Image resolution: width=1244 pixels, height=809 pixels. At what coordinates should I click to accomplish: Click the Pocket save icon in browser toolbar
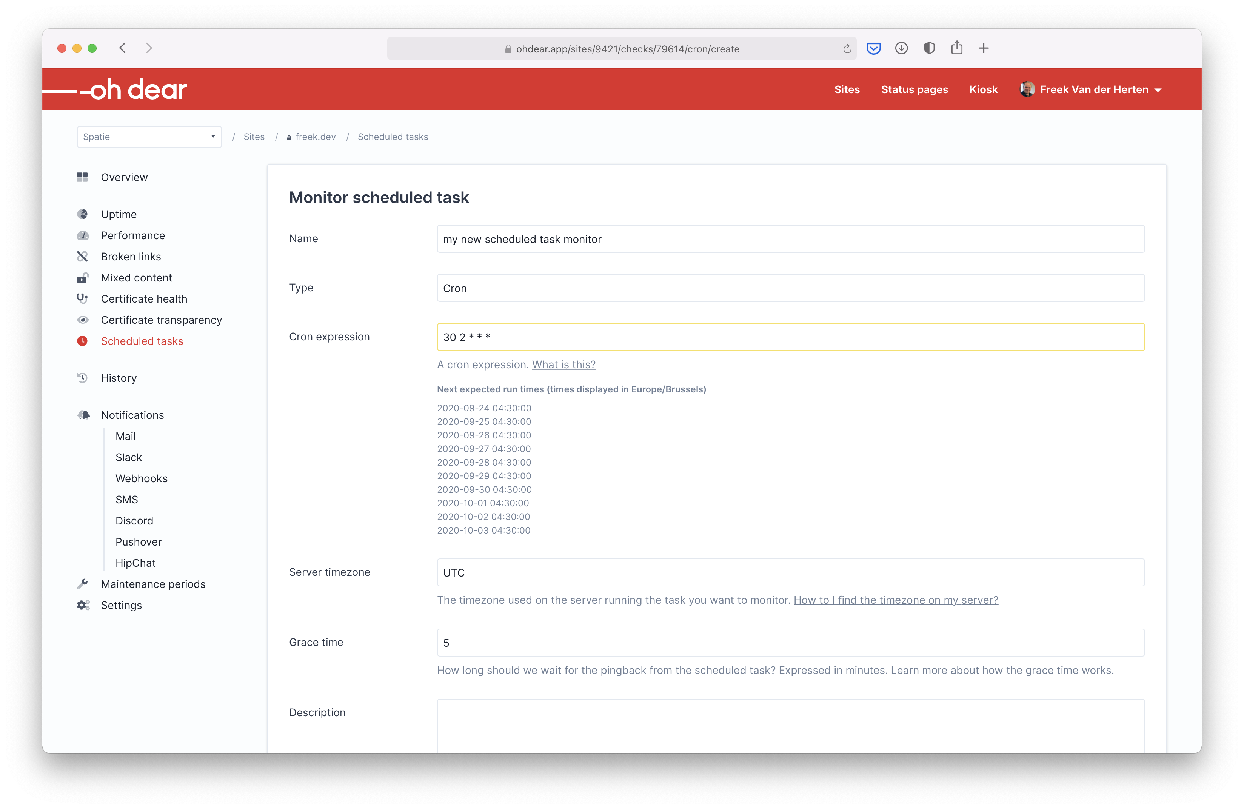873,49
